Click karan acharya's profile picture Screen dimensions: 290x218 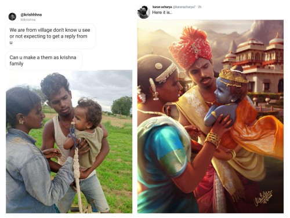coord(144,12)
